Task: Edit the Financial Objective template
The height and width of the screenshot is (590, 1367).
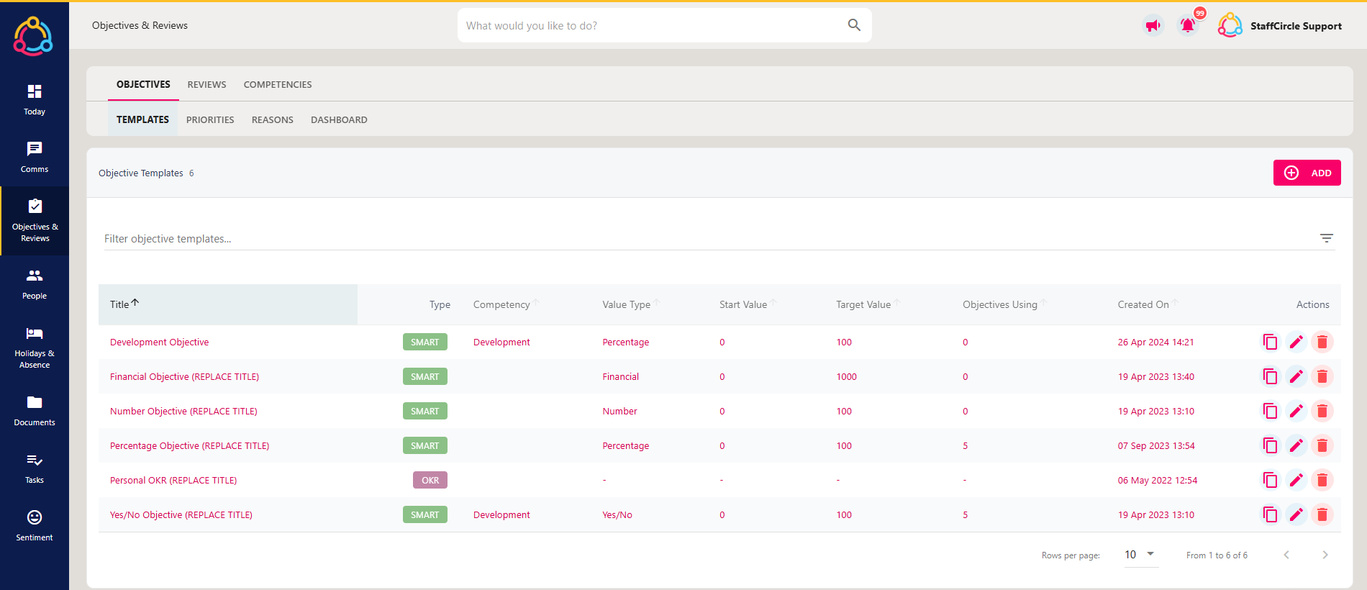Action: point(1296,376)
